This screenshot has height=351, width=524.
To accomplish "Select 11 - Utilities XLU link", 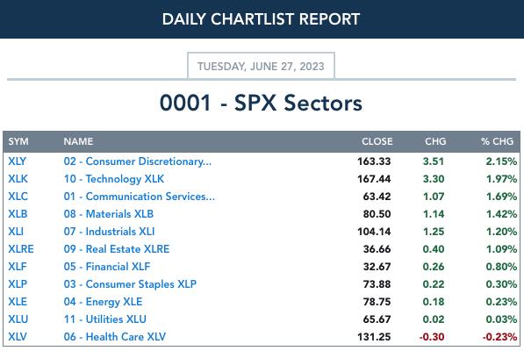I will pyautogui.click(x=104, y=319).
